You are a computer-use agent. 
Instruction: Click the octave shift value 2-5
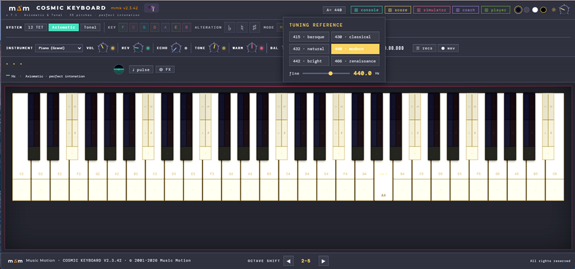coord(306,261)
